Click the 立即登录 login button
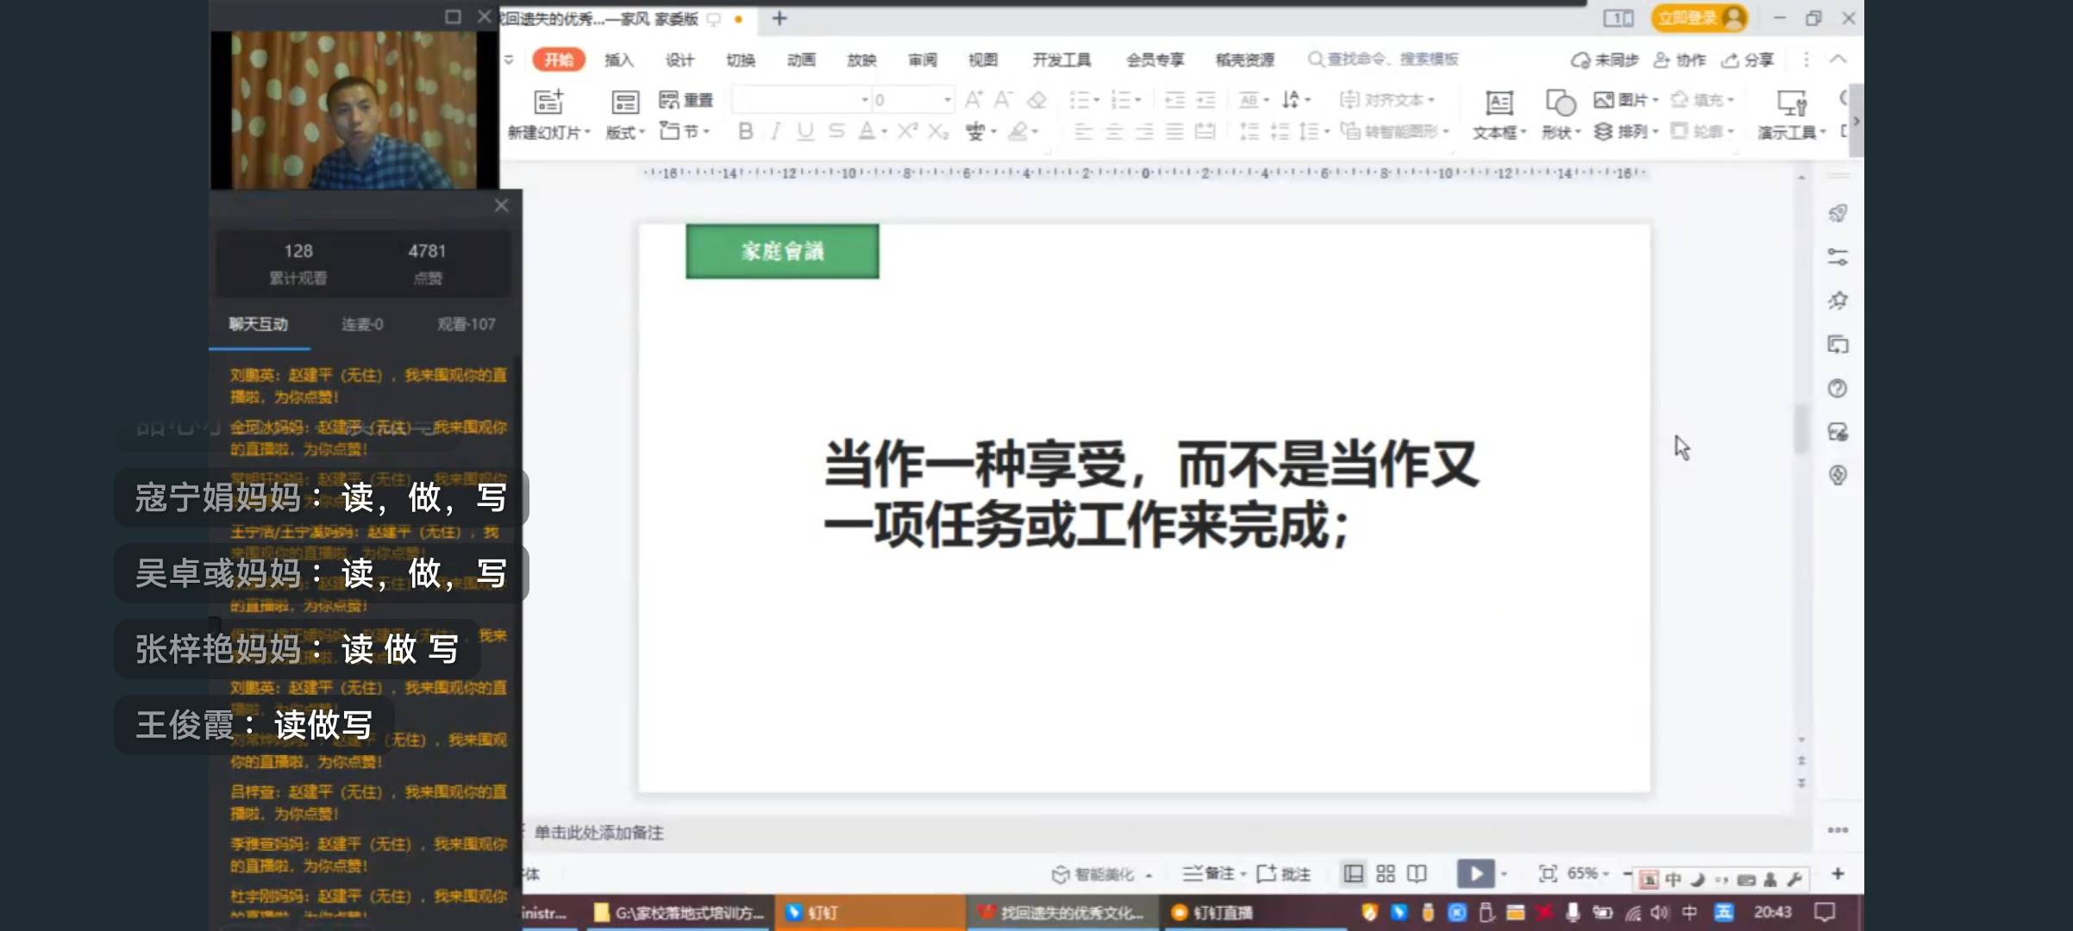This screenshot has width=2073, height=931. pos(1697,17)
